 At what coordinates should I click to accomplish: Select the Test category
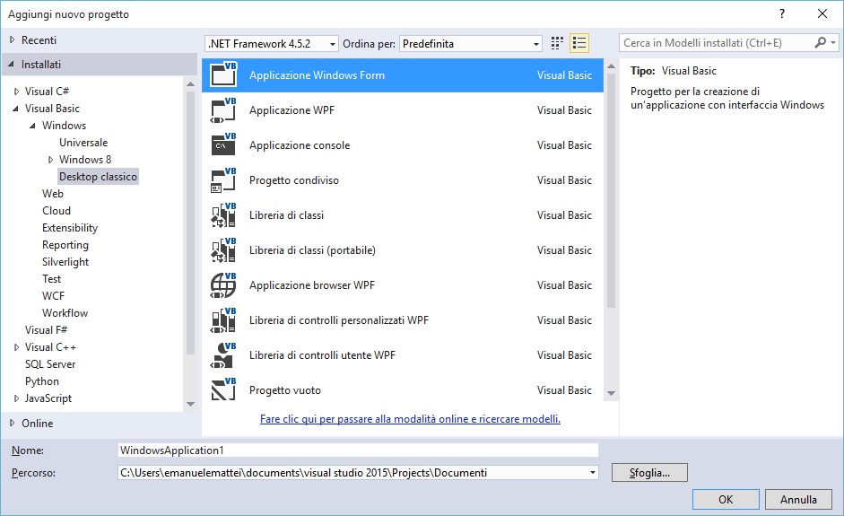[52, 279]
